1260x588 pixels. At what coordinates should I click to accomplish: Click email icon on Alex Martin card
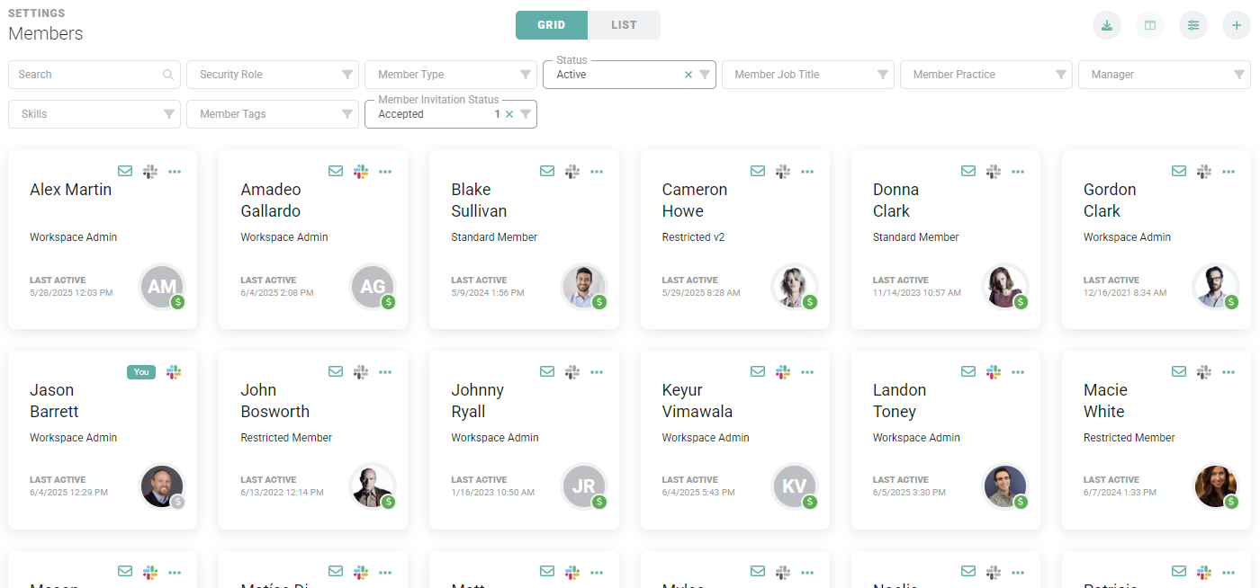(125, 171)
